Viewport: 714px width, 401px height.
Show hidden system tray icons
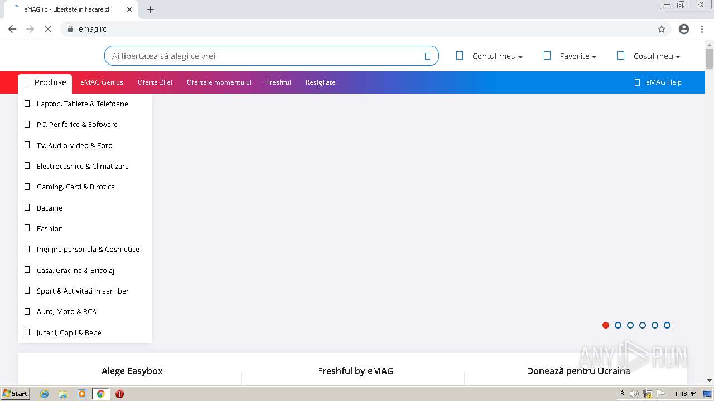click(x=622, y=394)
